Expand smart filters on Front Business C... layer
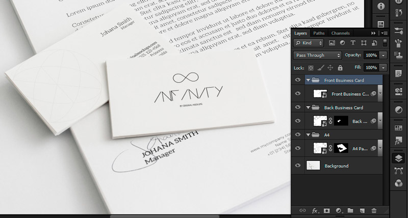 click(380, 94)
